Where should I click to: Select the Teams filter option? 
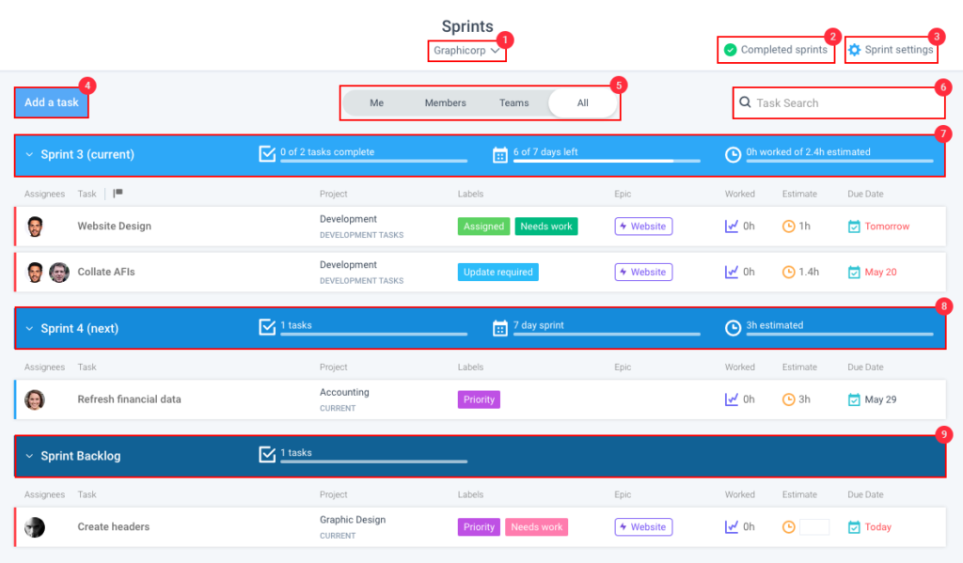(513, 103)
